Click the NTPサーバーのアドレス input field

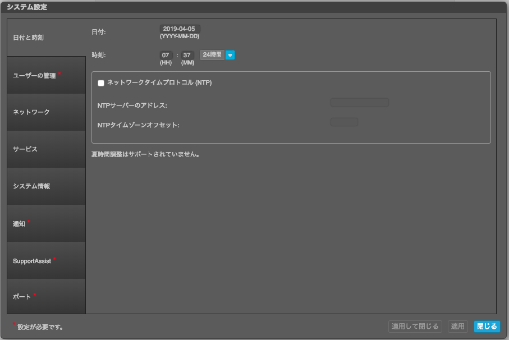click(x=359, y=103)
